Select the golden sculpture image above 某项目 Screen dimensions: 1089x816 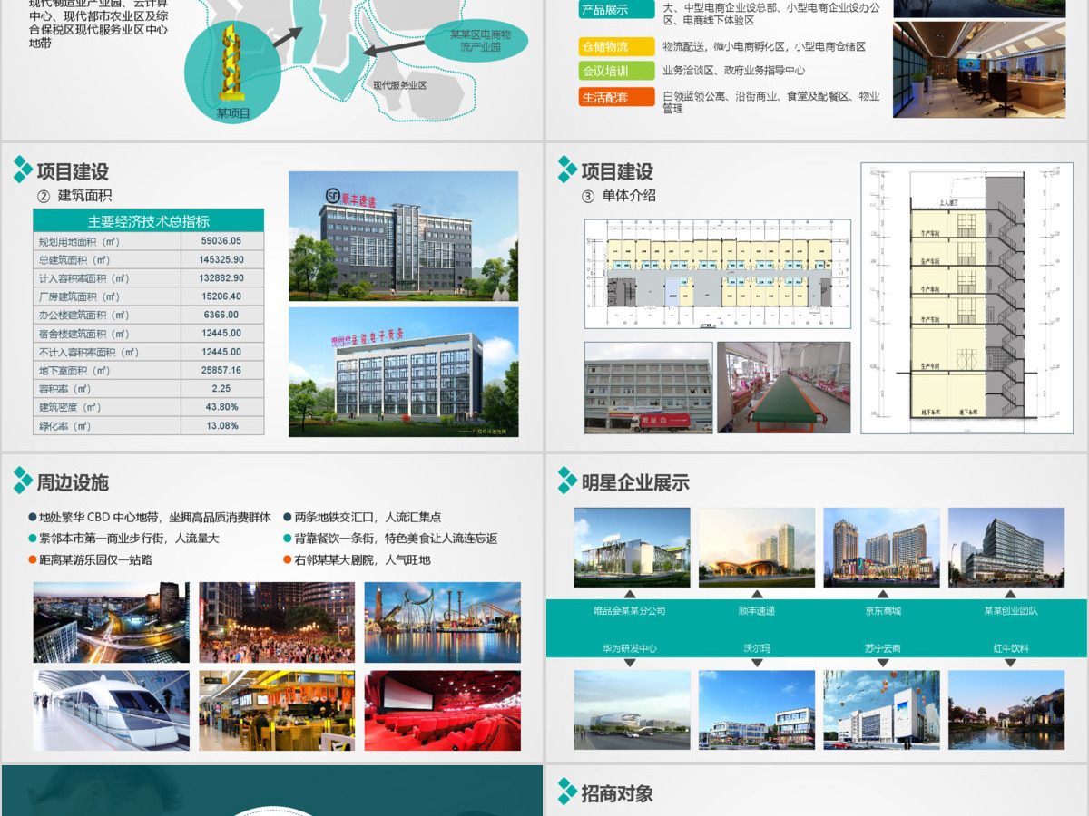point(233,61)
